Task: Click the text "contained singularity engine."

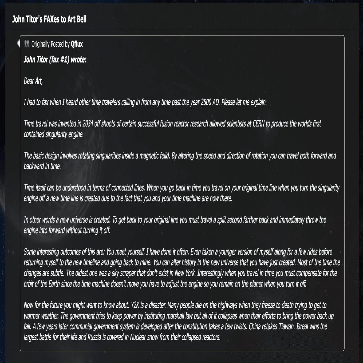Action: [54, 134]
